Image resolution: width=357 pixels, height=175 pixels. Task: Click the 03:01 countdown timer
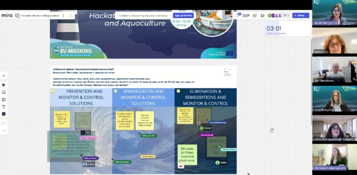click(x=273, y=29)
